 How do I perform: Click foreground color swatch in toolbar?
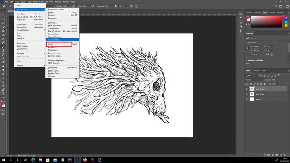pyautogui.click(x=2, y=105)
